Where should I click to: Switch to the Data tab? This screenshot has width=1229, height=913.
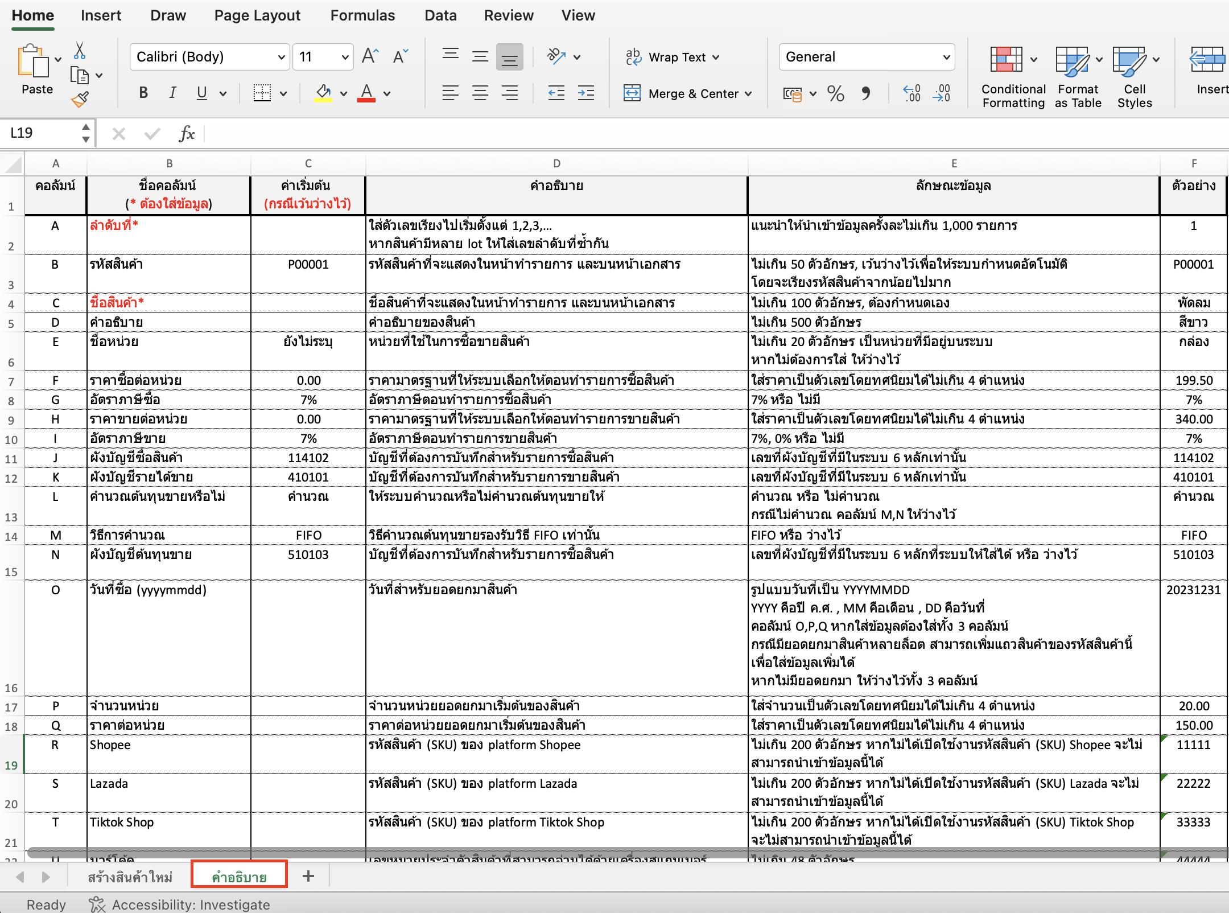[x=440, y=15]
